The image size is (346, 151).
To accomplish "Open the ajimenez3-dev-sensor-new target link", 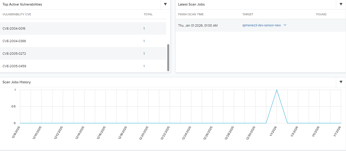I will [x=262, y=25].
